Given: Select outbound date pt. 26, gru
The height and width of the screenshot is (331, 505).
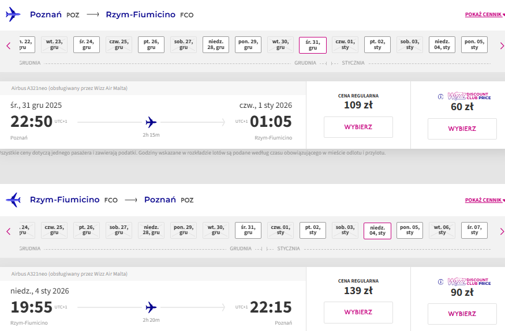Looking at the screenshot, I should pos(151,44).
